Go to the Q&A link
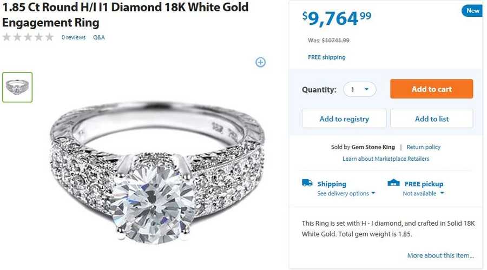Screen dimensions: 487x270 click(99, 37)
